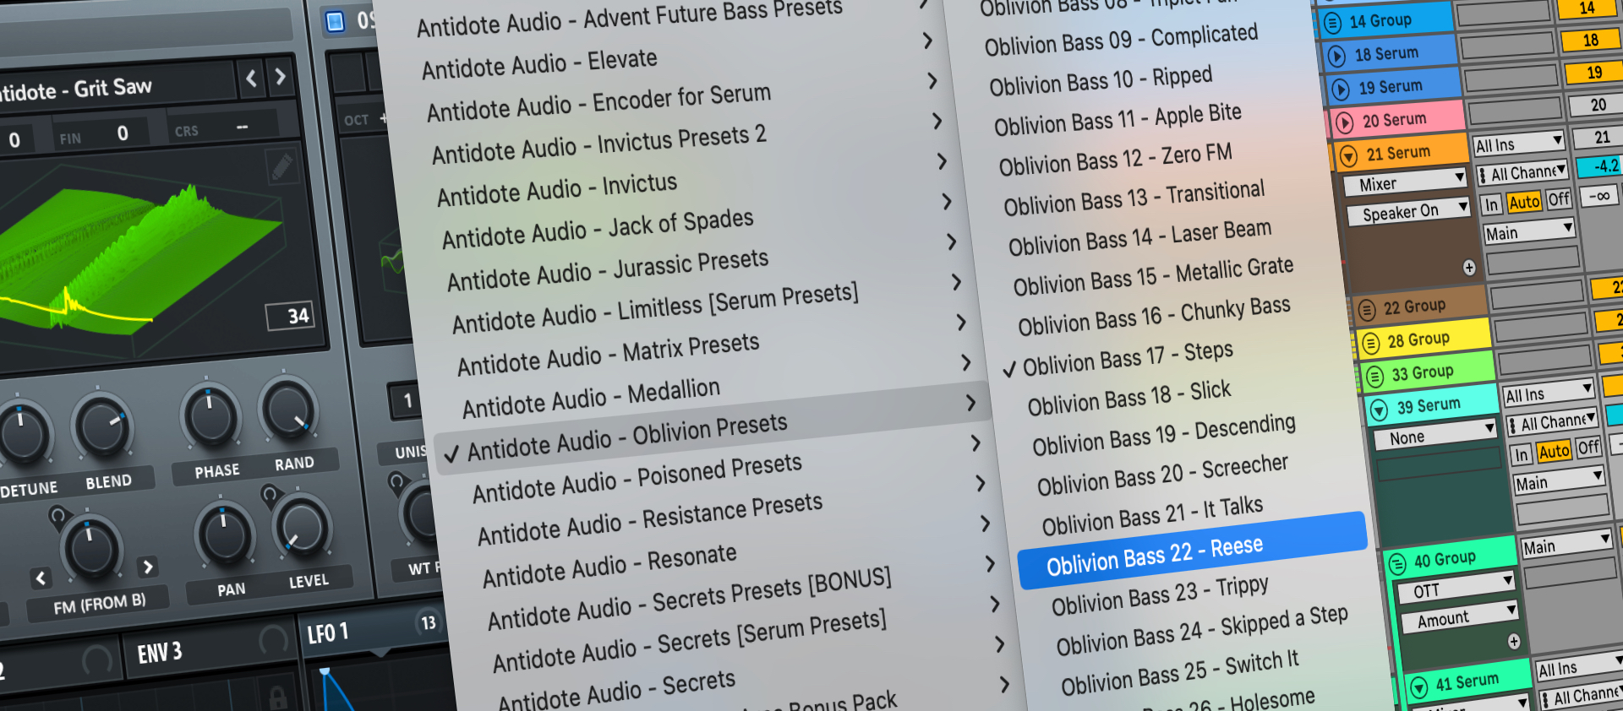Set 21 Serum monitor to In
Screen dimensions: 1623x711
pyautogui.click(x=1491, y=204)
